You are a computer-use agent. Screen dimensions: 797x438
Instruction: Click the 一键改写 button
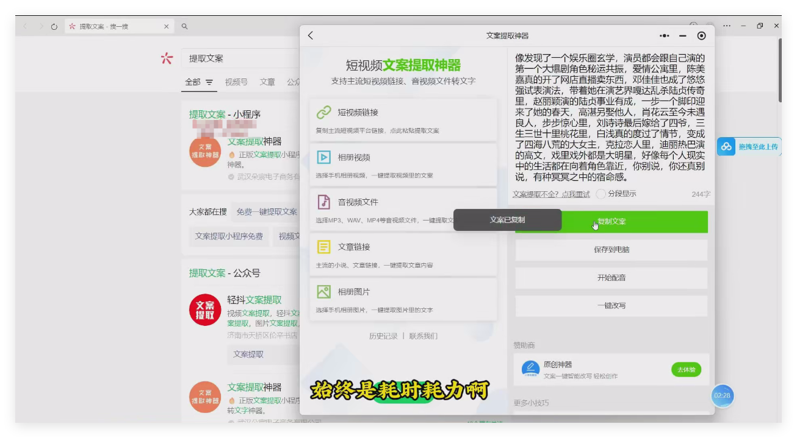pos(611,306)
